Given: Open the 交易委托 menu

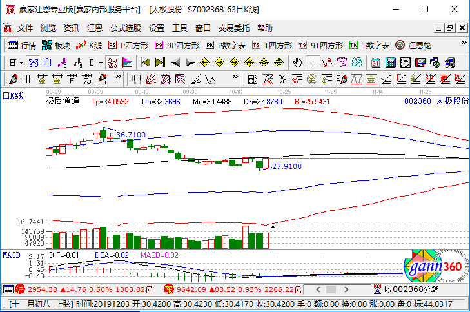Looking at the screenshot, I should click(x=234, y=28).
